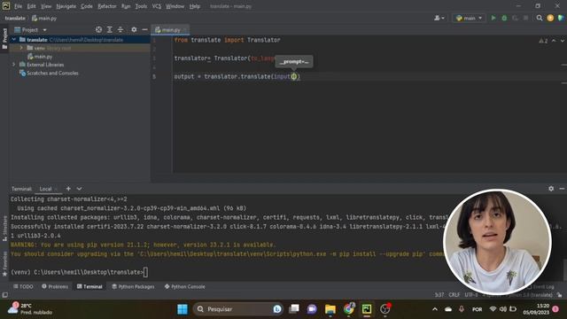Click the terminal command prompt input
Viewport: 567px width, 319px height.
tap(145, 272)
